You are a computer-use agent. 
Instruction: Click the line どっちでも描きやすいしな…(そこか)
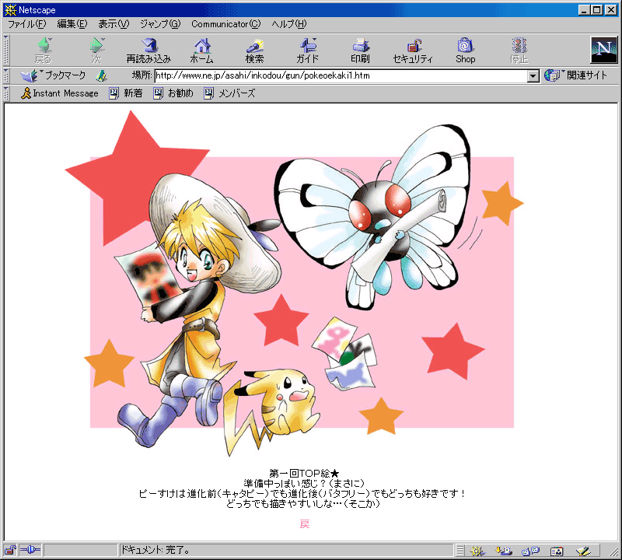click(303, 504)
